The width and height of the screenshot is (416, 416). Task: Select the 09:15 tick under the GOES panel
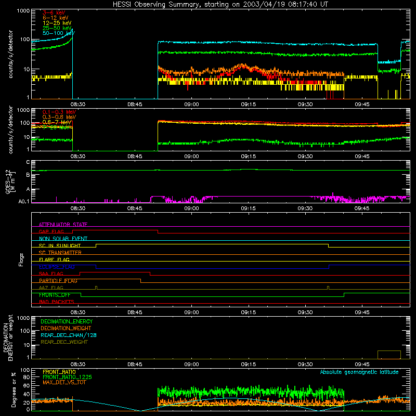pos(249,209)
